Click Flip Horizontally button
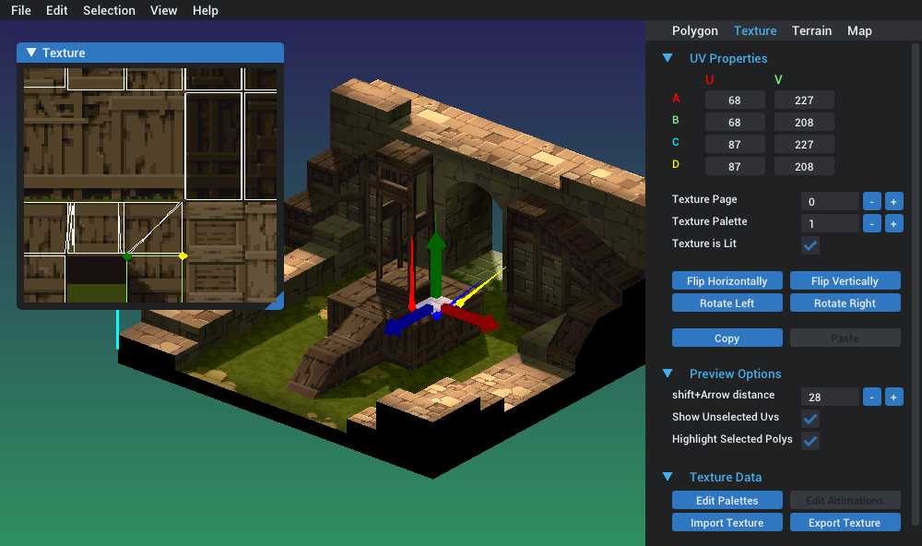The height and width of the screenshot is (546, 922). coord(727,280)
